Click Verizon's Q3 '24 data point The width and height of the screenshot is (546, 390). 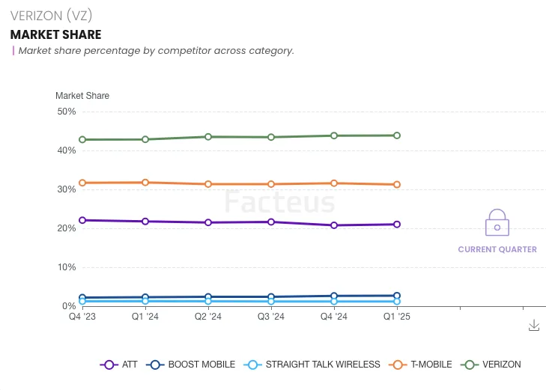[271, 137]
